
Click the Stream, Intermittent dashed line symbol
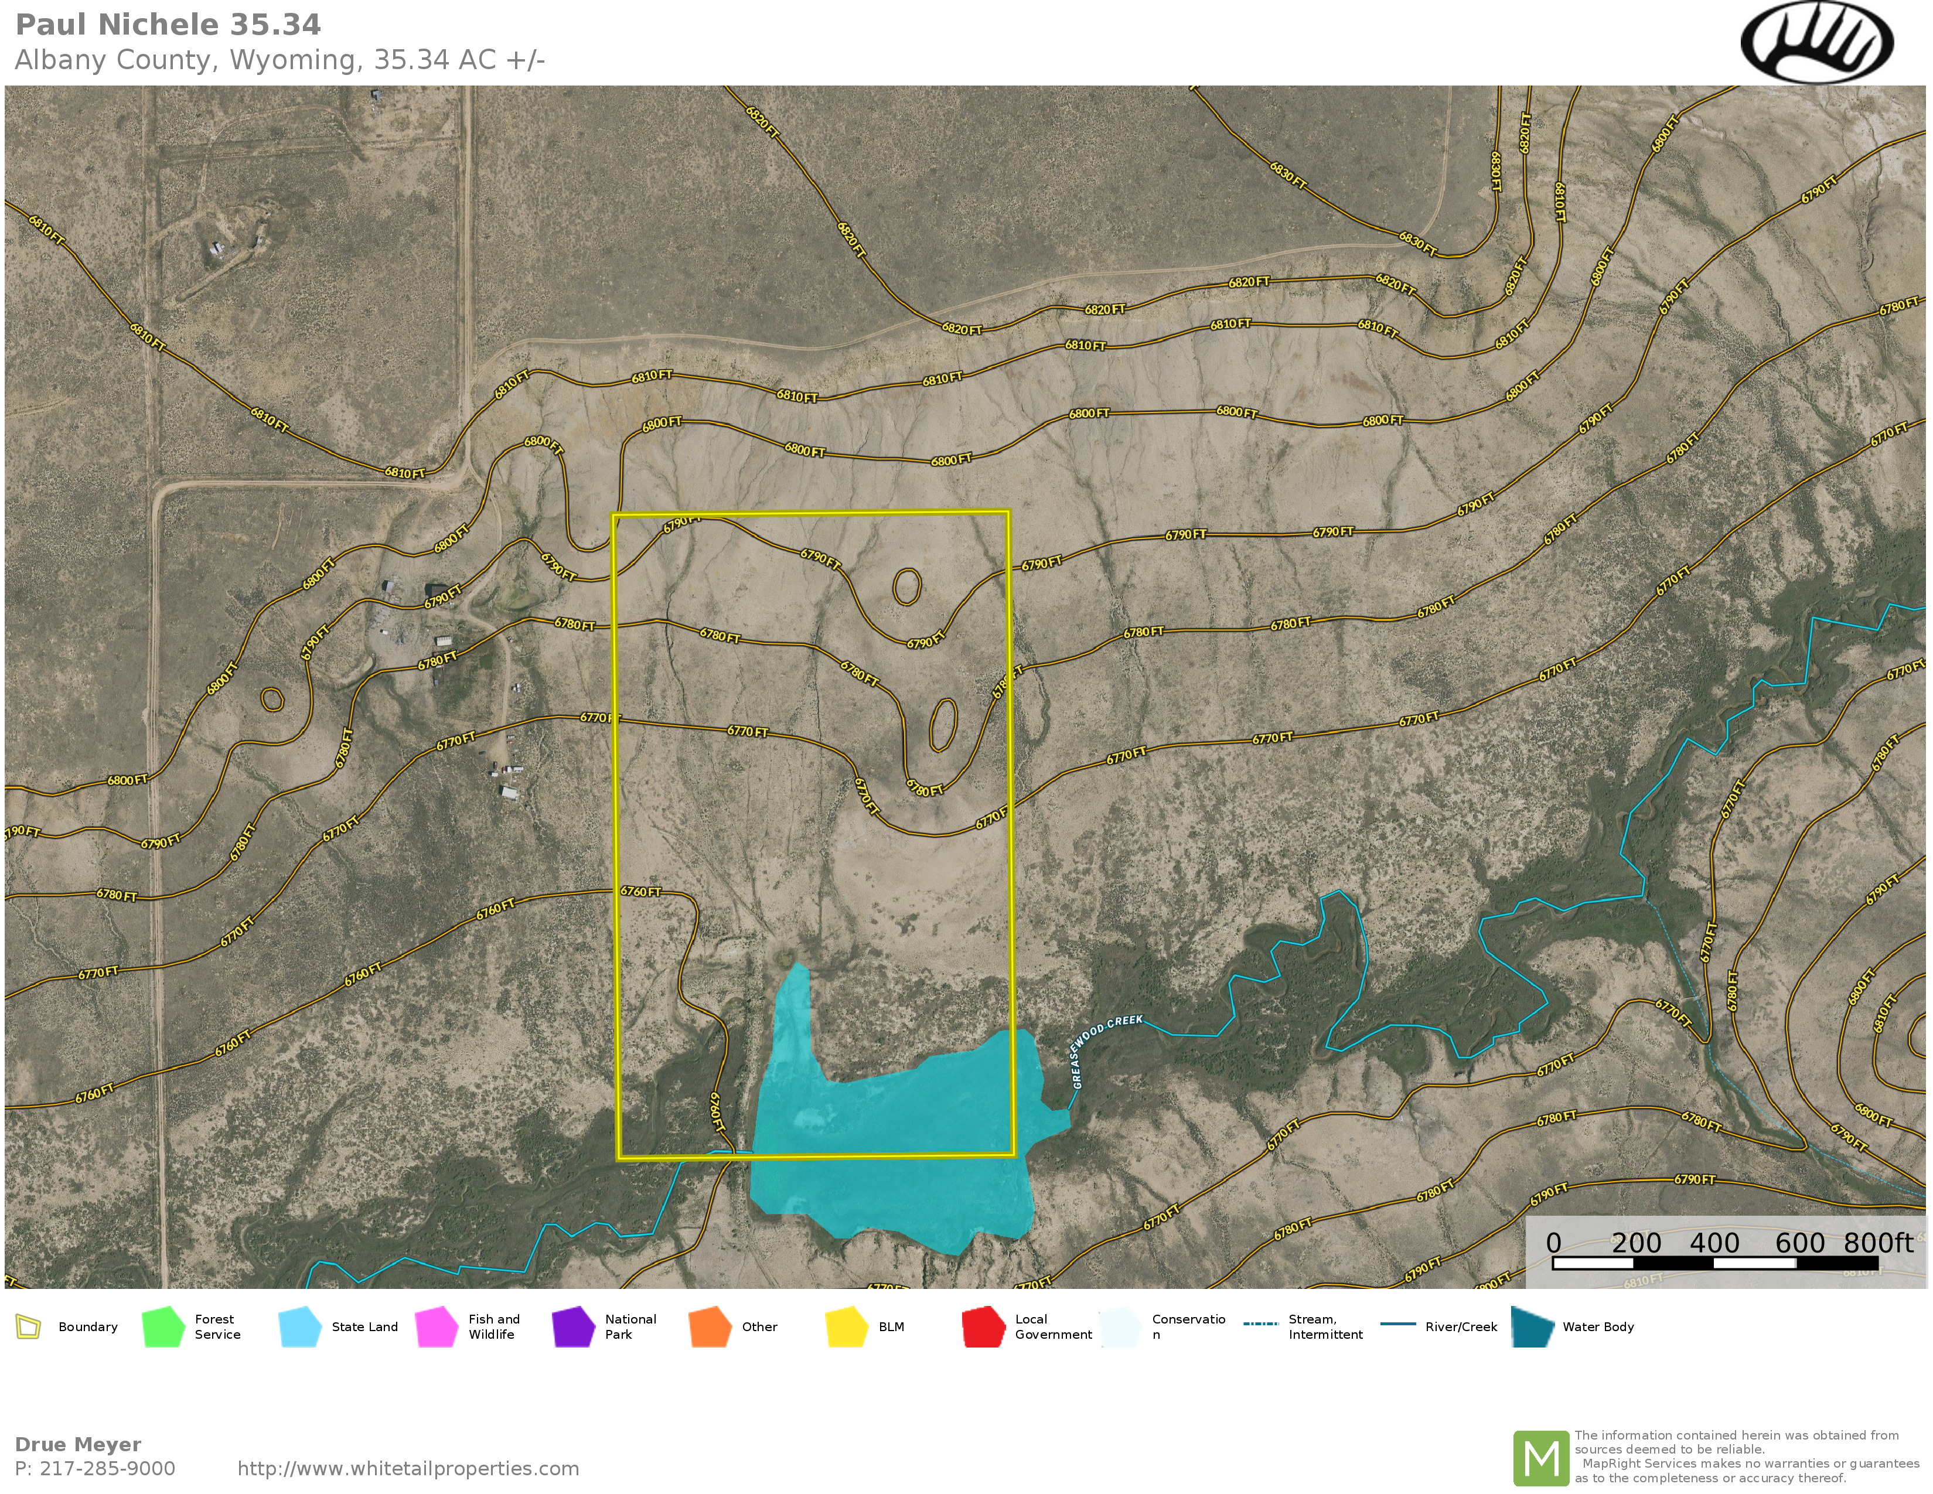coord(1260,1324)
